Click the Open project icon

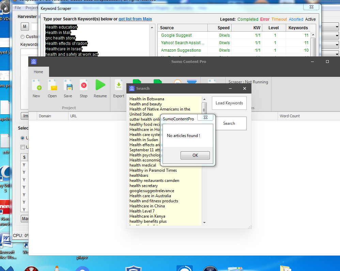point(52,88)
